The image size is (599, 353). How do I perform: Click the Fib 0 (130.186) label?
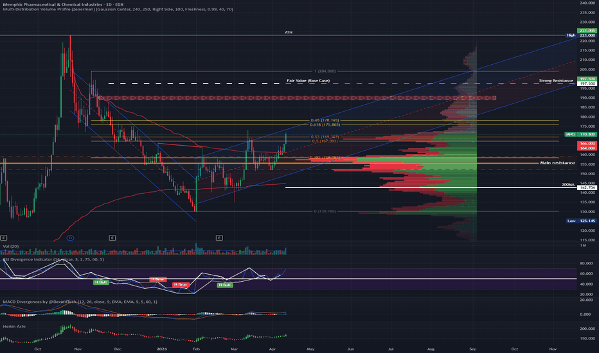point(325,211)
